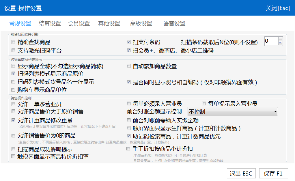Image resolution: width=295 pixels, height=181 pixels.
Task: Check 扫描商品成功蜂鸣提示 box
Action: pos(13,149)
